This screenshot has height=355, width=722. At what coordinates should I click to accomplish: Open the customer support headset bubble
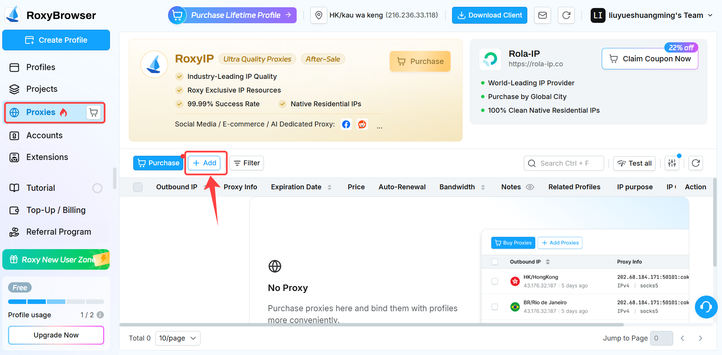point(706,307)
